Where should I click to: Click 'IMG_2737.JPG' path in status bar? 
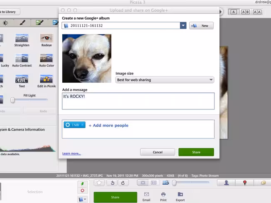pos(93,176)
